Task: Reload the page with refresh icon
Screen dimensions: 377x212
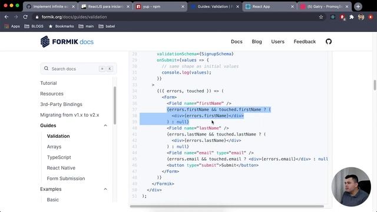Action: point(25,17)
